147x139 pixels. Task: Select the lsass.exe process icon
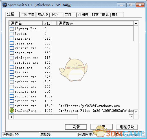pos(12,67)
